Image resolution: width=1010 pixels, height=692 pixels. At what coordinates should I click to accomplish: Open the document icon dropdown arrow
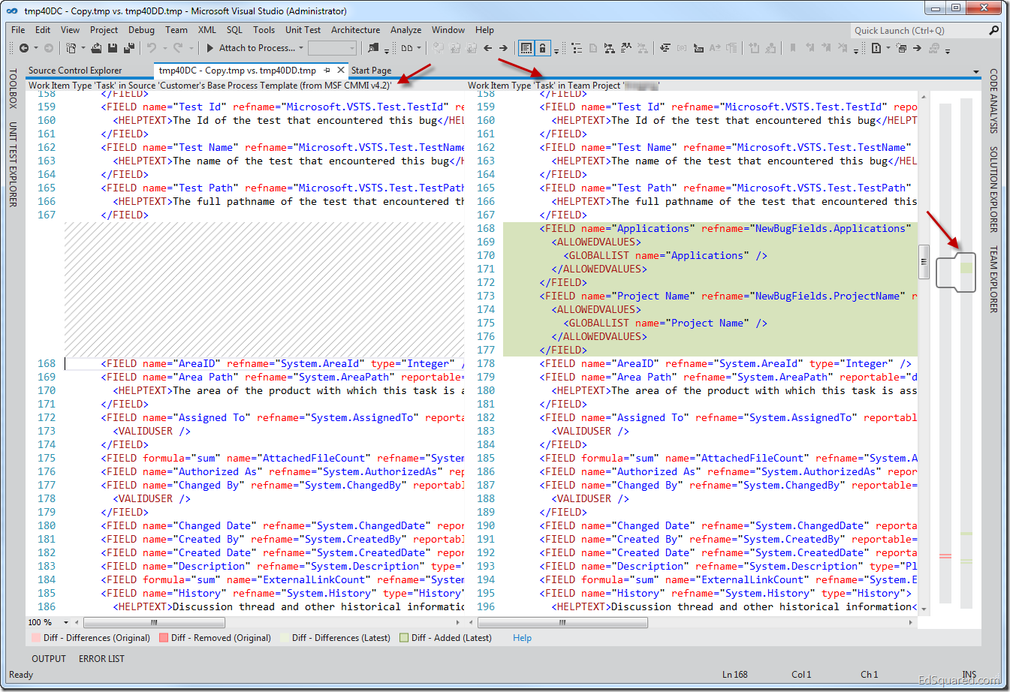pos(888,48)
